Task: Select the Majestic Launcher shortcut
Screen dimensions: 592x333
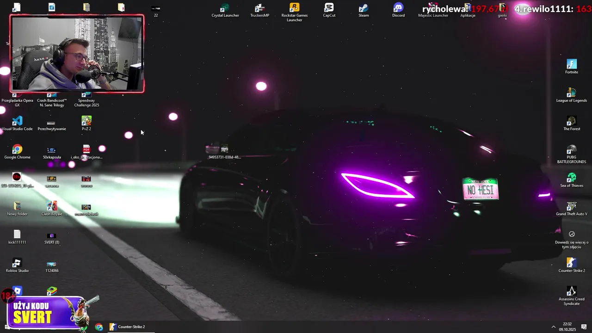Action: pos(433,11)
